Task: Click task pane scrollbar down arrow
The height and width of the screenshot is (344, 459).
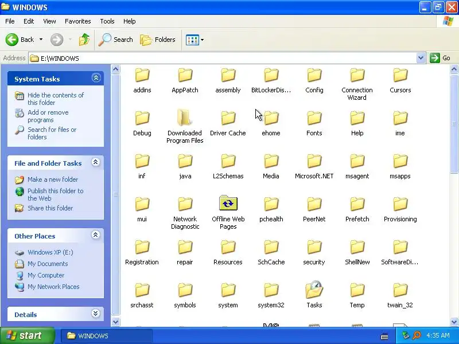Action: tap(116, 322)
